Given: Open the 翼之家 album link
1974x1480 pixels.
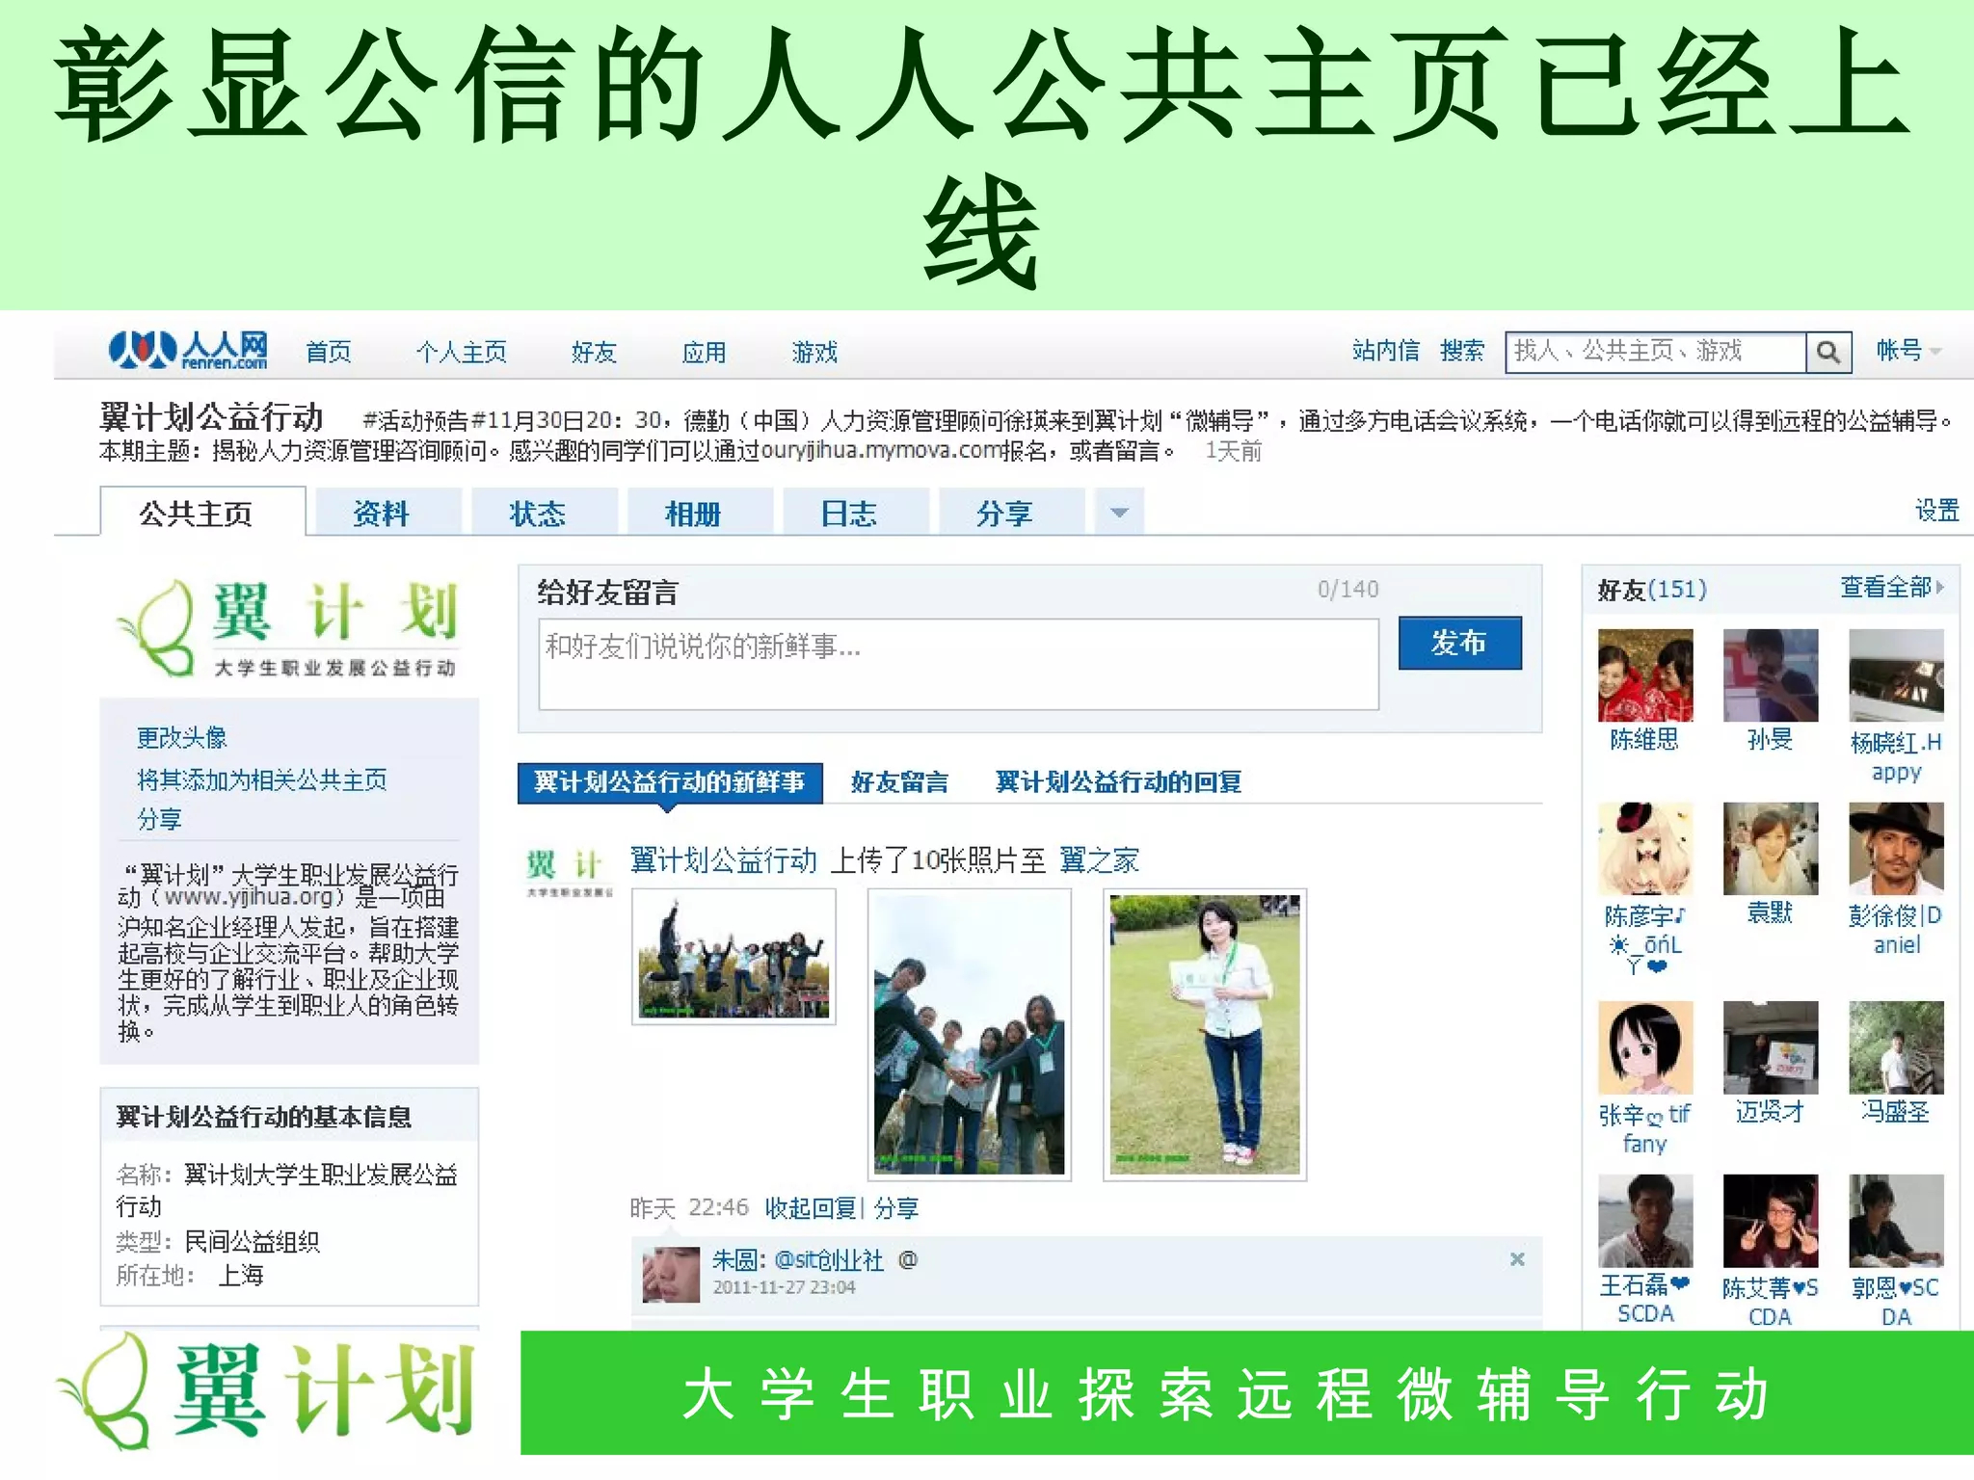Looking at the screenshot, I should 1099,859.
